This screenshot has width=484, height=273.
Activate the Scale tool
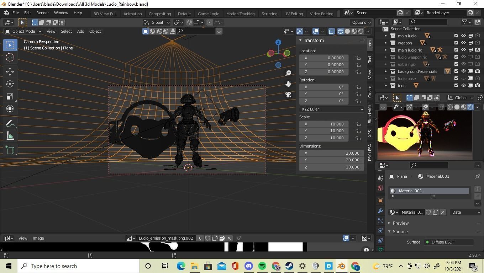(10, 96)
